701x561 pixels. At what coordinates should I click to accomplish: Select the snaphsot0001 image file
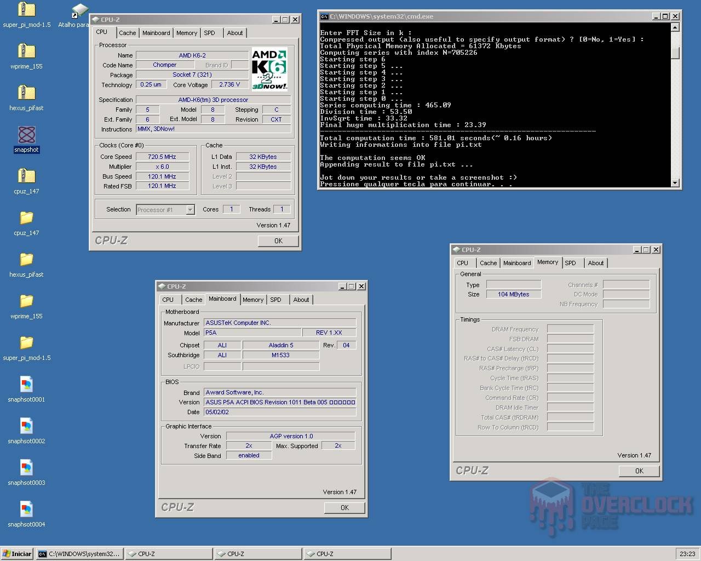tap(26, 385)
